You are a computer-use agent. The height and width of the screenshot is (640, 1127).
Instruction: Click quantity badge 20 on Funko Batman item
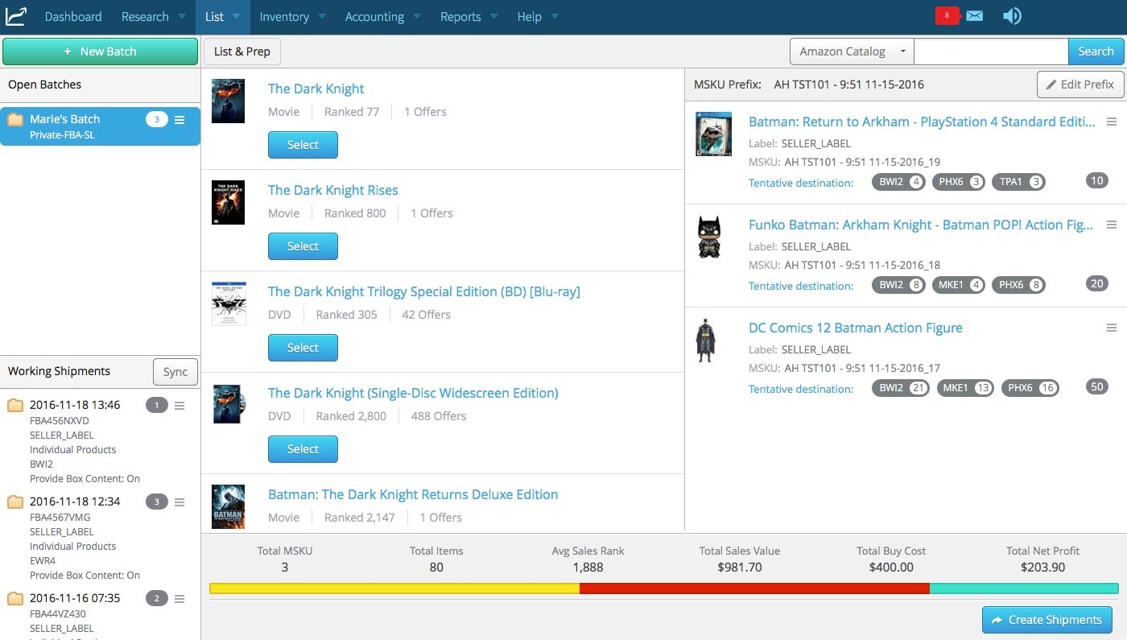pyautogui.click(x=1096, y=283)
